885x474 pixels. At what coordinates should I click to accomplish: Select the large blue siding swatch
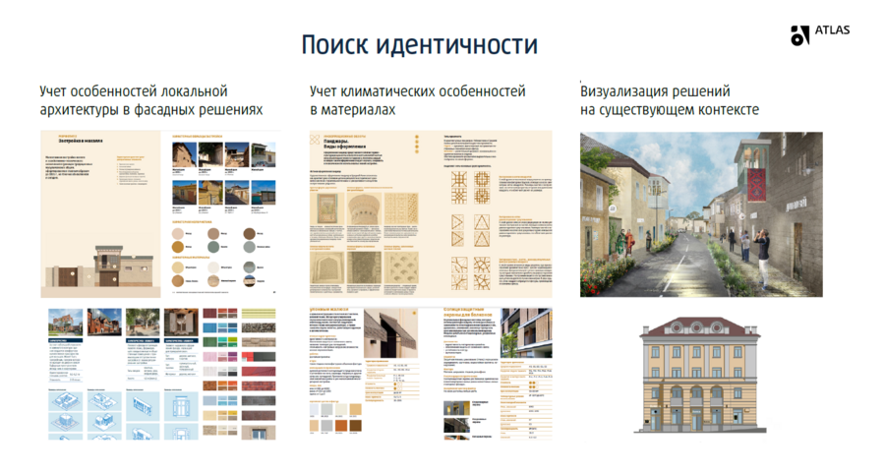point(210,327)
